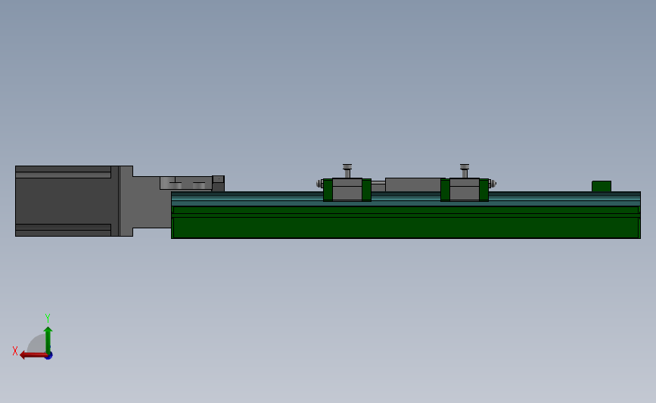Click the red X axis arrow of triad
Screen dimensions: 656x403
[x=33, y=355]
